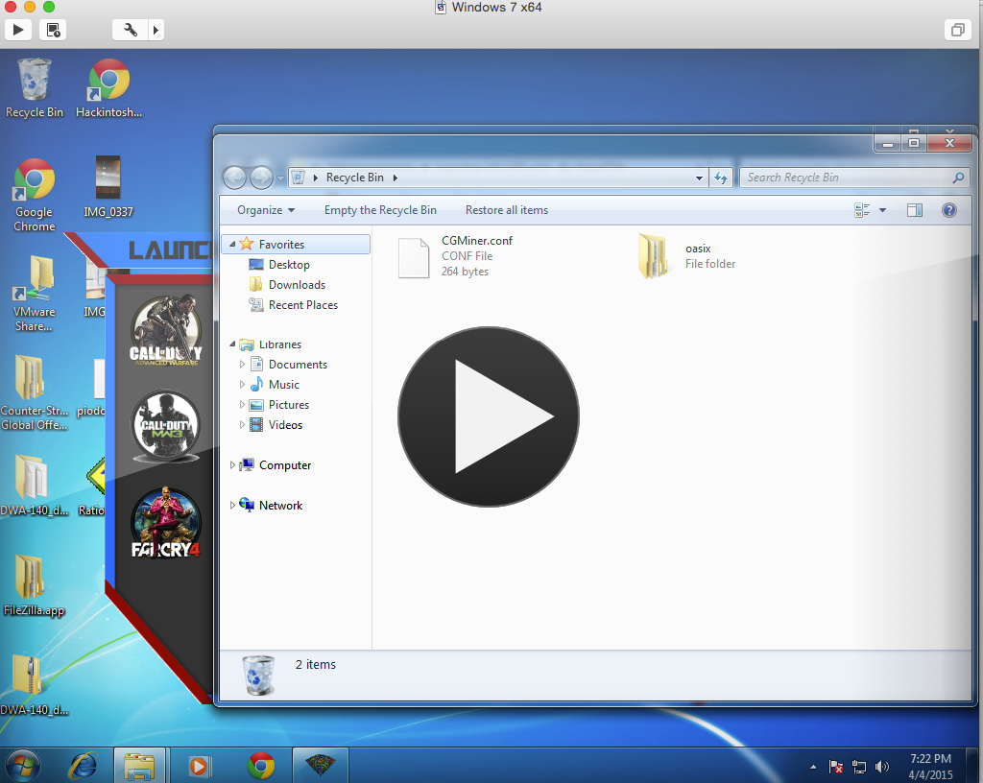Click the Explorer Back navigation button
983x783 pixels.
coord(234,178)
